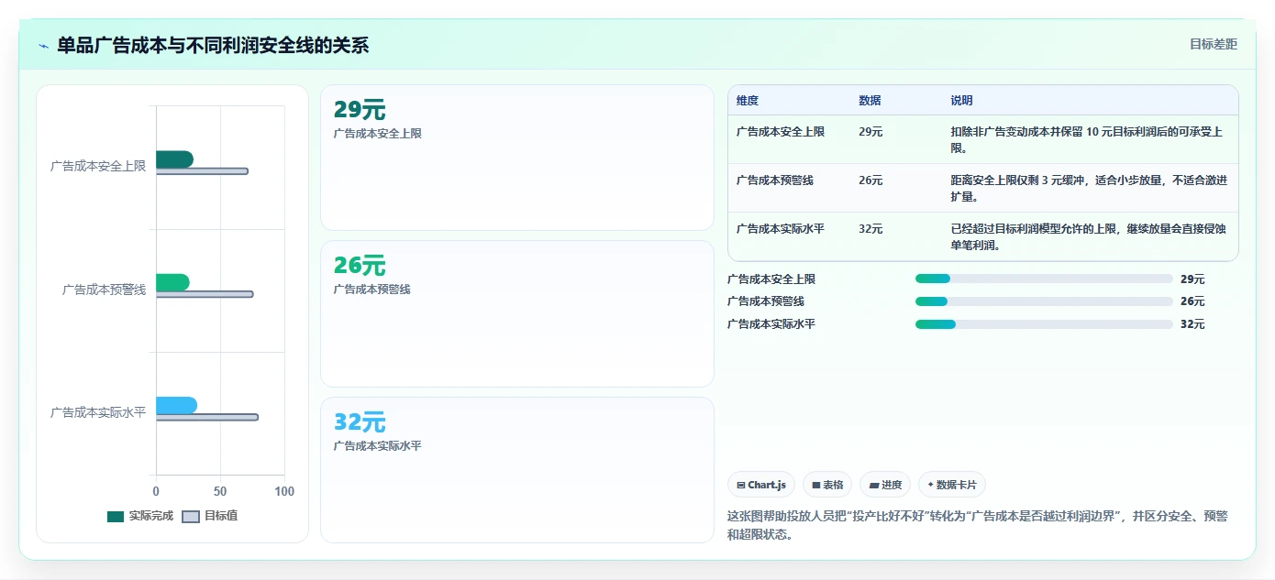Click the chart y-axis label 广告成本预警线

[104, 290]
